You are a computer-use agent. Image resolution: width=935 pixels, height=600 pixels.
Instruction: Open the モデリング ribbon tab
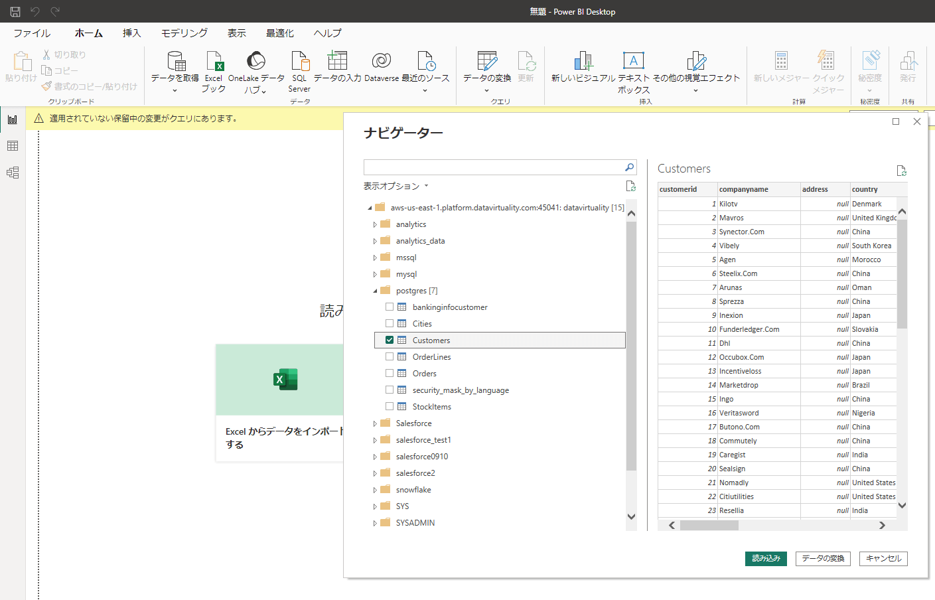[x=184, y=33]
